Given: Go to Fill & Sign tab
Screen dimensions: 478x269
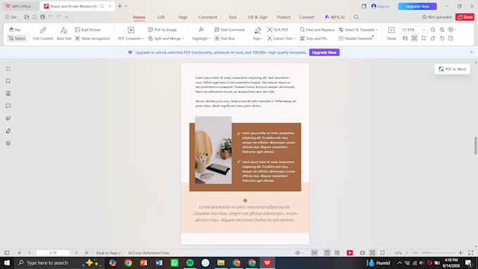Looking at the screenshot, I should 257,17.
